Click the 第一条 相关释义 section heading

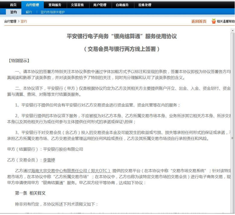click(x=30, y=193)
